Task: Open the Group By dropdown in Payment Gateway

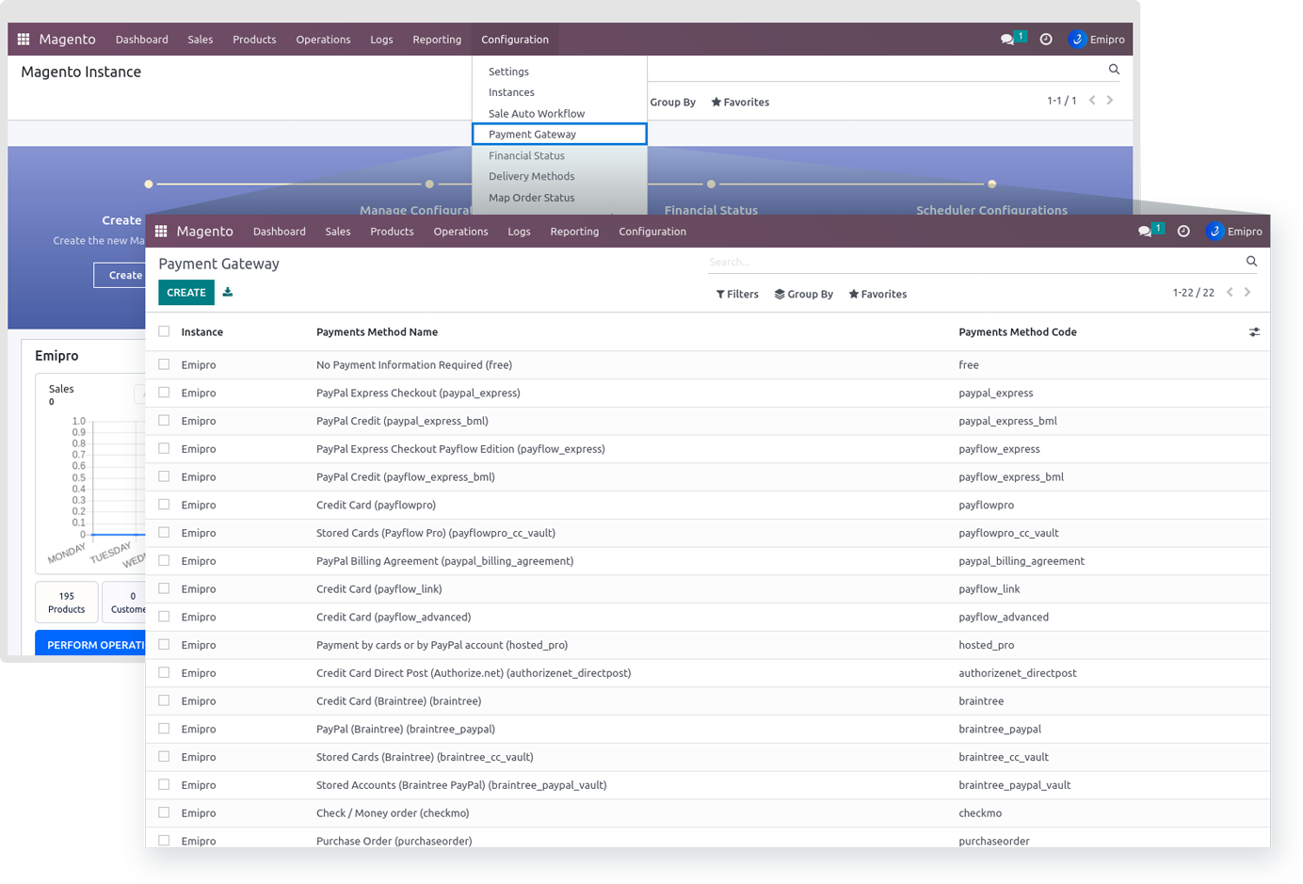Action: click(803, 295)
